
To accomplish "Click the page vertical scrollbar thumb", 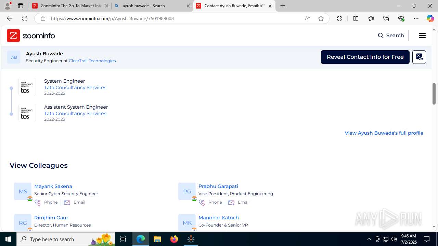I will pos(434,94).
